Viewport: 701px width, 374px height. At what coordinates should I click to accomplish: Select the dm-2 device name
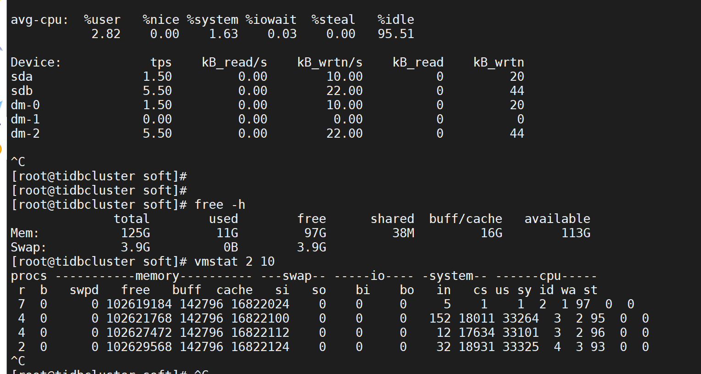(x=25, y=134)
